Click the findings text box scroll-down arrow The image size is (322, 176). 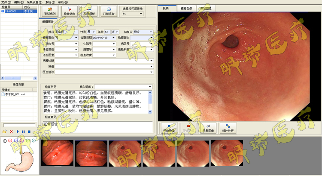150,111
